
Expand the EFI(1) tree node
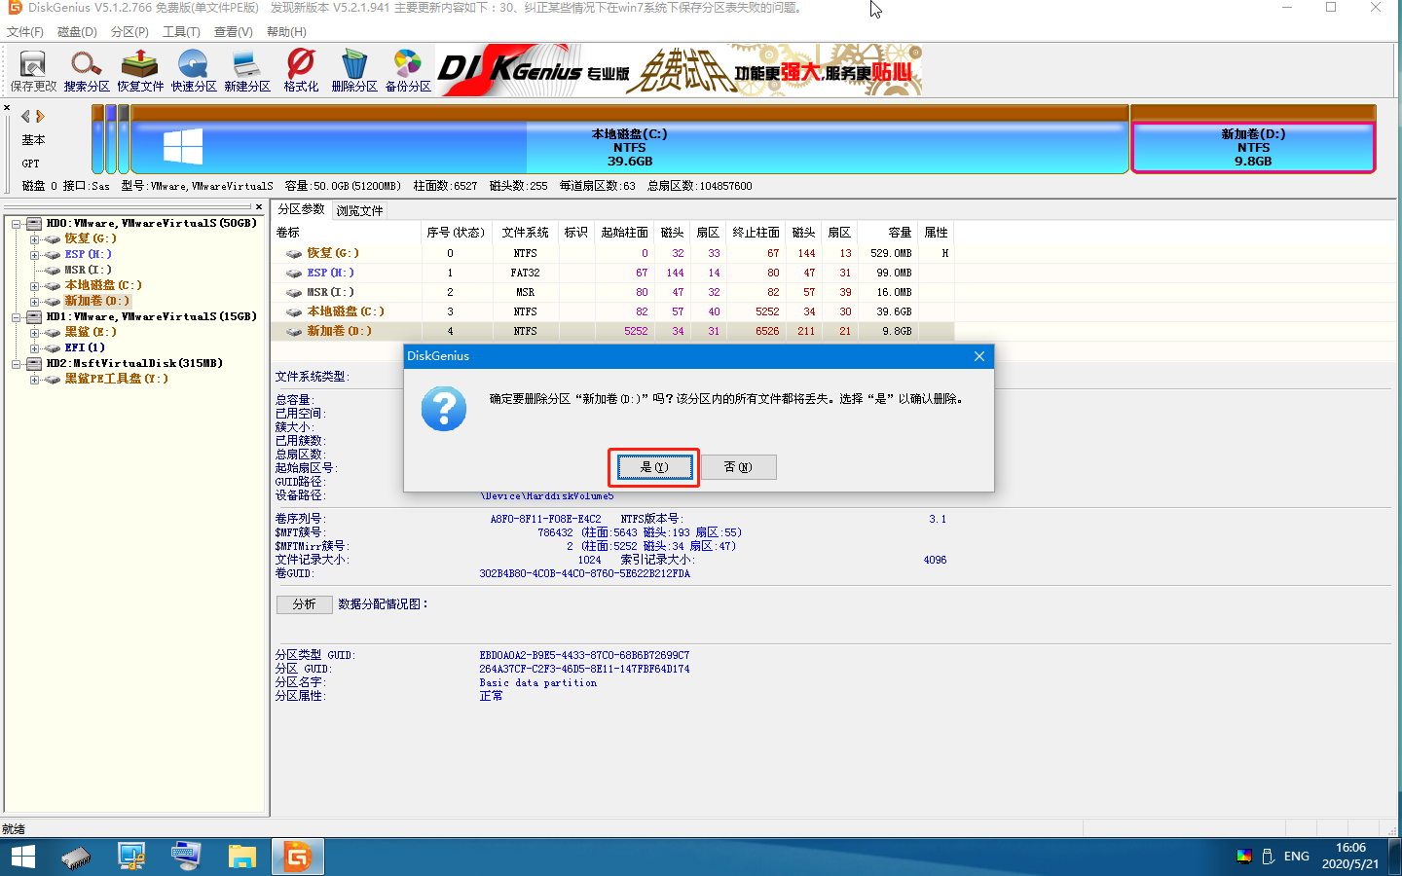[34, 348]
